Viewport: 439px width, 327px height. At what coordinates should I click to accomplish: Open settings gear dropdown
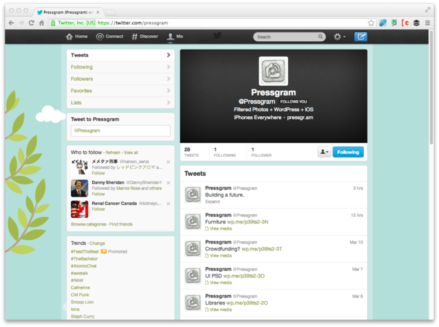point(339,36)
